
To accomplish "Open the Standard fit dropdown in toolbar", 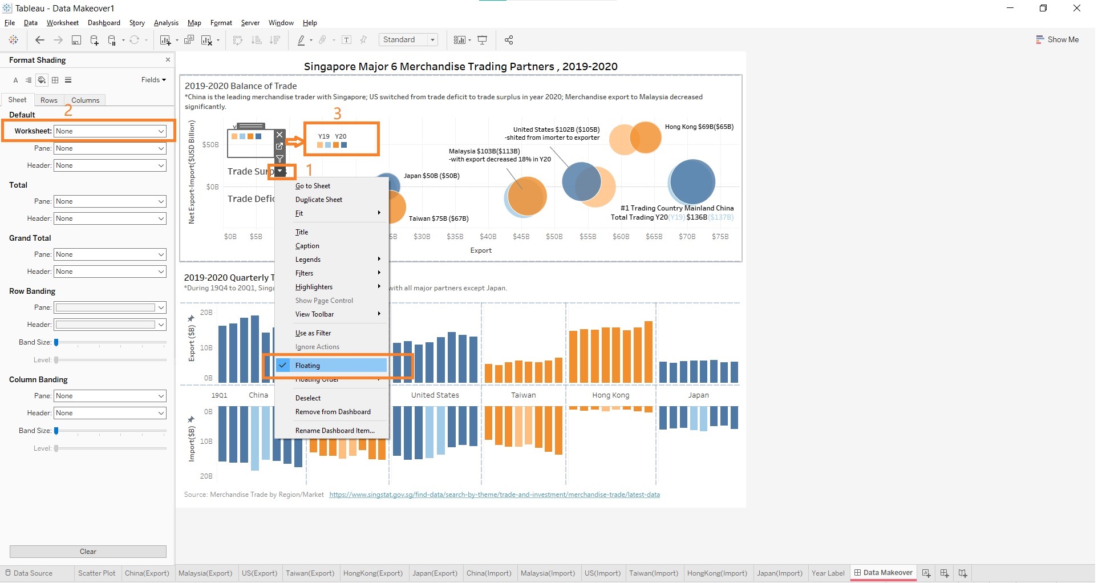I will 408,40.
